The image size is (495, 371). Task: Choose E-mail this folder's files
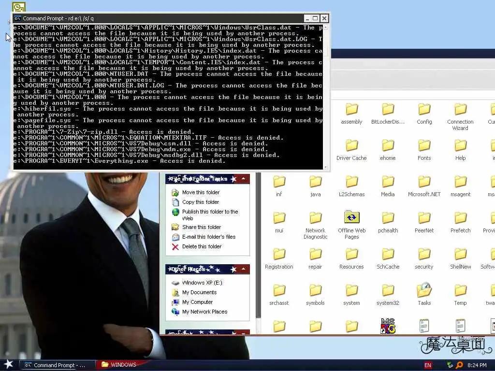pyautogui.click(x=209, y=237)
